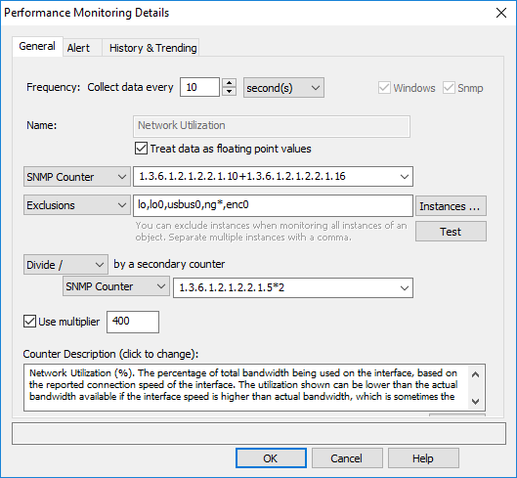Open the Divide / operation dropdown
This screenshot has width=517, height=478.
click(65, 264)
